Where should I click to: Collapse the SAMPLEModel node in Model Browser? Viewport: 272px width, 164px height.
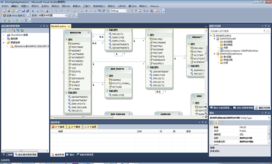click(214, 39)
